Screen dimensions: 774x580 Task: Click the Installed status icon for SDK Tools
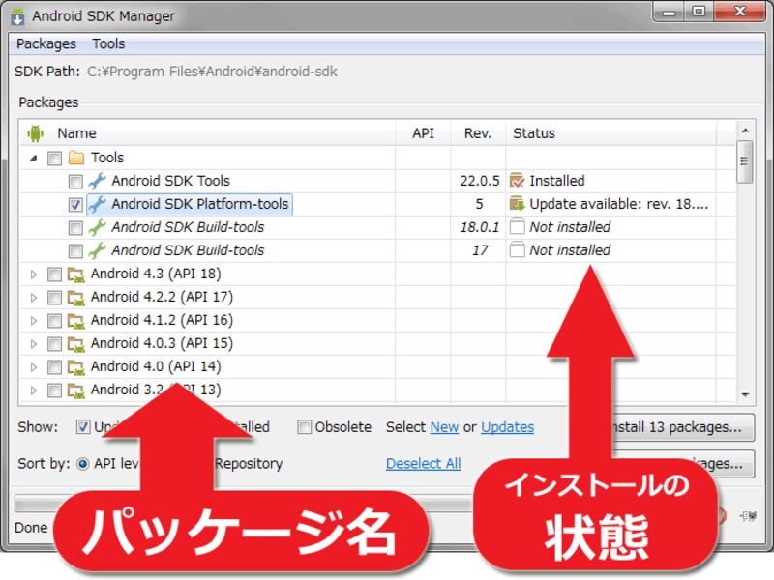[x=517, y=181]
